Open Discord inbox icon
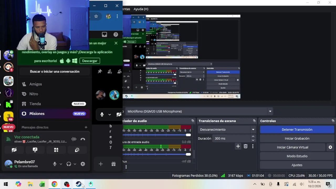The width and height of the screenshot is (336, 189). click(x=104, y=34)
